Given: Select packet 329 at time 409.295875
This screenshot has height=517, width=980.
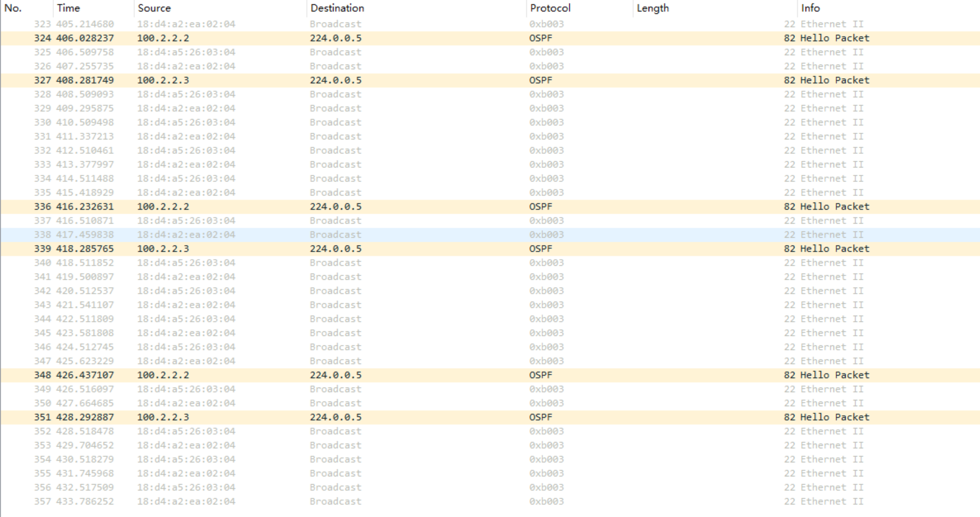Looking at the screenshot, I should point(490,108).
